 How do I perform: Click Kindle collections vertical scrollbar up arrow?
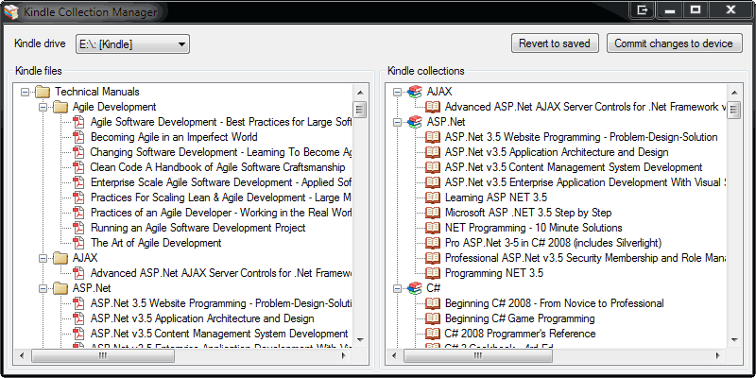coord(734,93)
